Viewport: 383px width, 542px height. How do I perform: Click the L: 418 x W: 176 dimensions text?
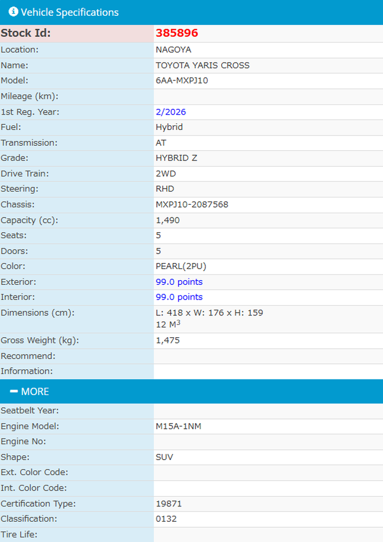click(x=209, y=313)
